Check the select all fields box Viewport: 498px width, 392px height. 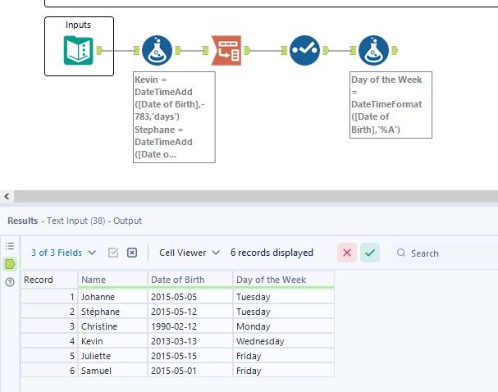click(x=114, y=253)
